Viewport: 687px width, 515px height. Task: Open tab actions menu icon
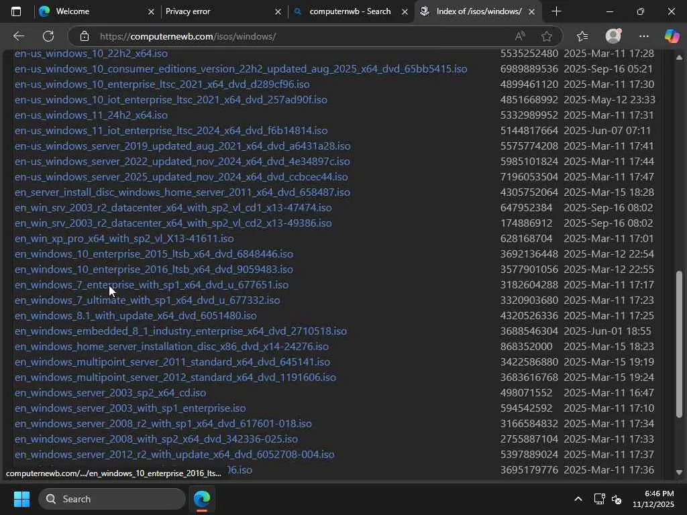pyautogui.click(x=16, y=11)
